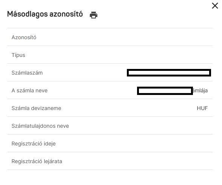Click the partially visible 'ámlája' text
The image size is (222, 185).
(x=200, y=90)
